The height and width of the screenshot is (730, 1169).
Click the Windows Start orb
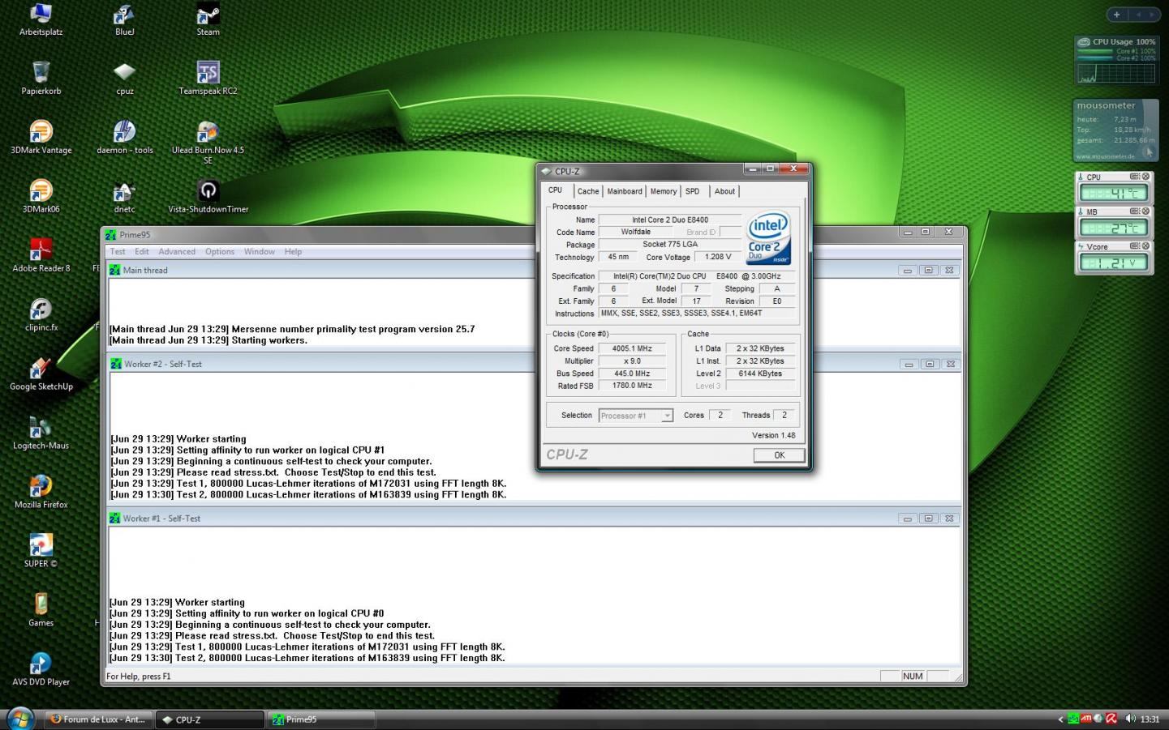pyautogui.click(x=19, y=718)
